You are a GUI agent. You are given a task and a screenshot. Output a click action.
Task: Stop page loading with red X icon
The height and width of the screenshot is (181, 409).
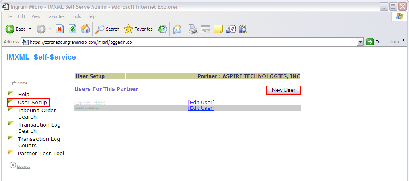[60, 29]
